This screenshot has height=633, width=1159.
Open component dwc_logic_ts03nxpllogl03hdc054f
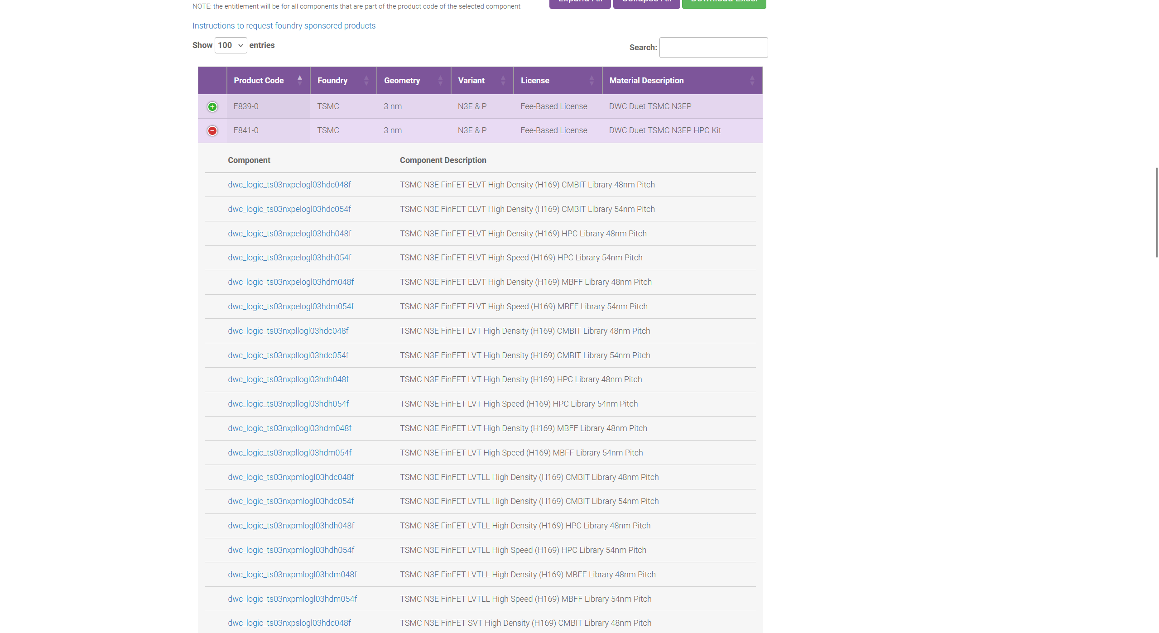pos(288,355)
